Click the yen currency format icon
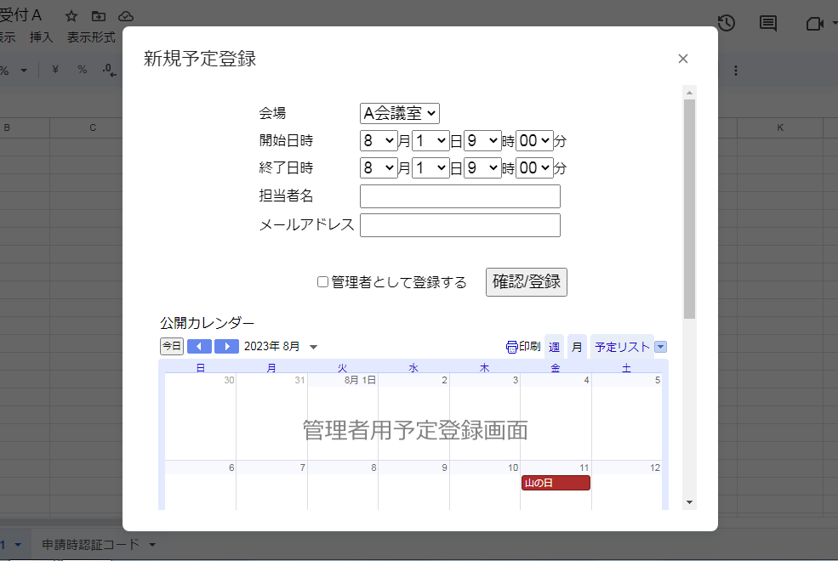 (x=55, y=70)
